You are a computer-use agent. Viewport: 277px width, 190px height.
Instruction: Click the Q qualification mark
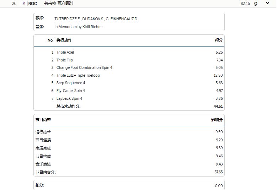pyautogui.click(x=256, y=4)
